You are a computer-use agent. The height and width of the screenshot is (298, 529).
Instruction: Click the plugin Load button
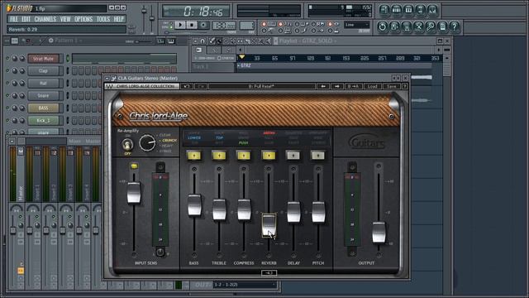click(x=373, y=86)
